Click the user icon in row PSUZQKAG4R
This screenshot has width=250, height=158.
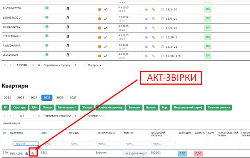[x=68, y=46]
